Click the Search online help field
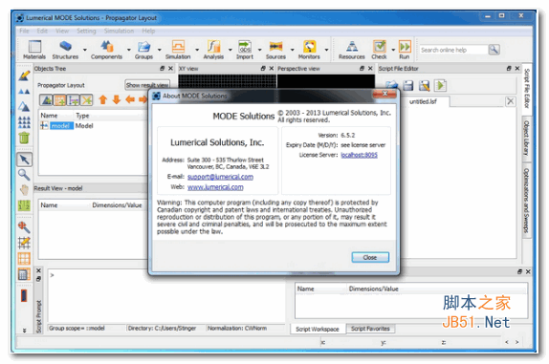 click(453, 50)
